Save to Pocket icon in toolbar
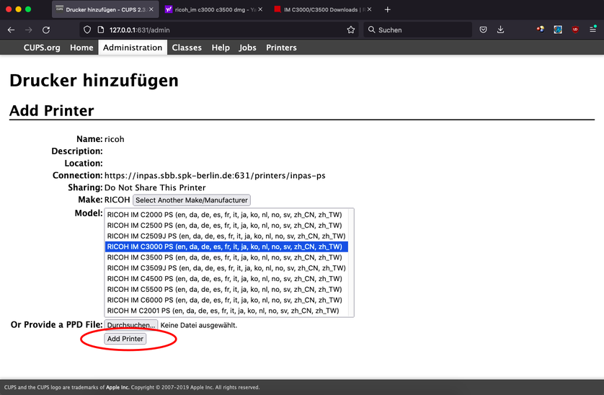Screen dimensions: 604x395 point(483,30)
